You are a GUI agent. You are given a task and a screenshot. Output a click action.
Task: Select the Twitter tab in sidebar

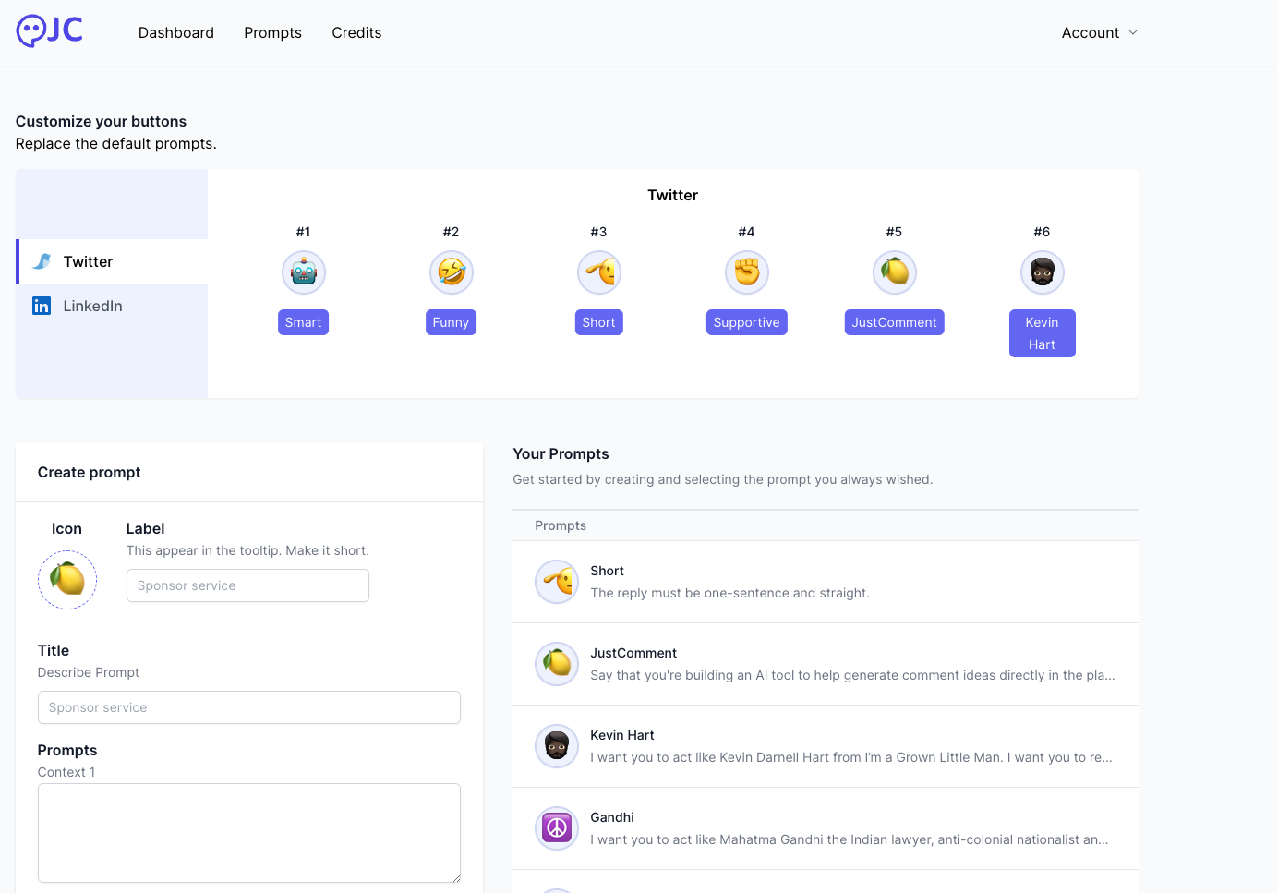pos(112,261)
